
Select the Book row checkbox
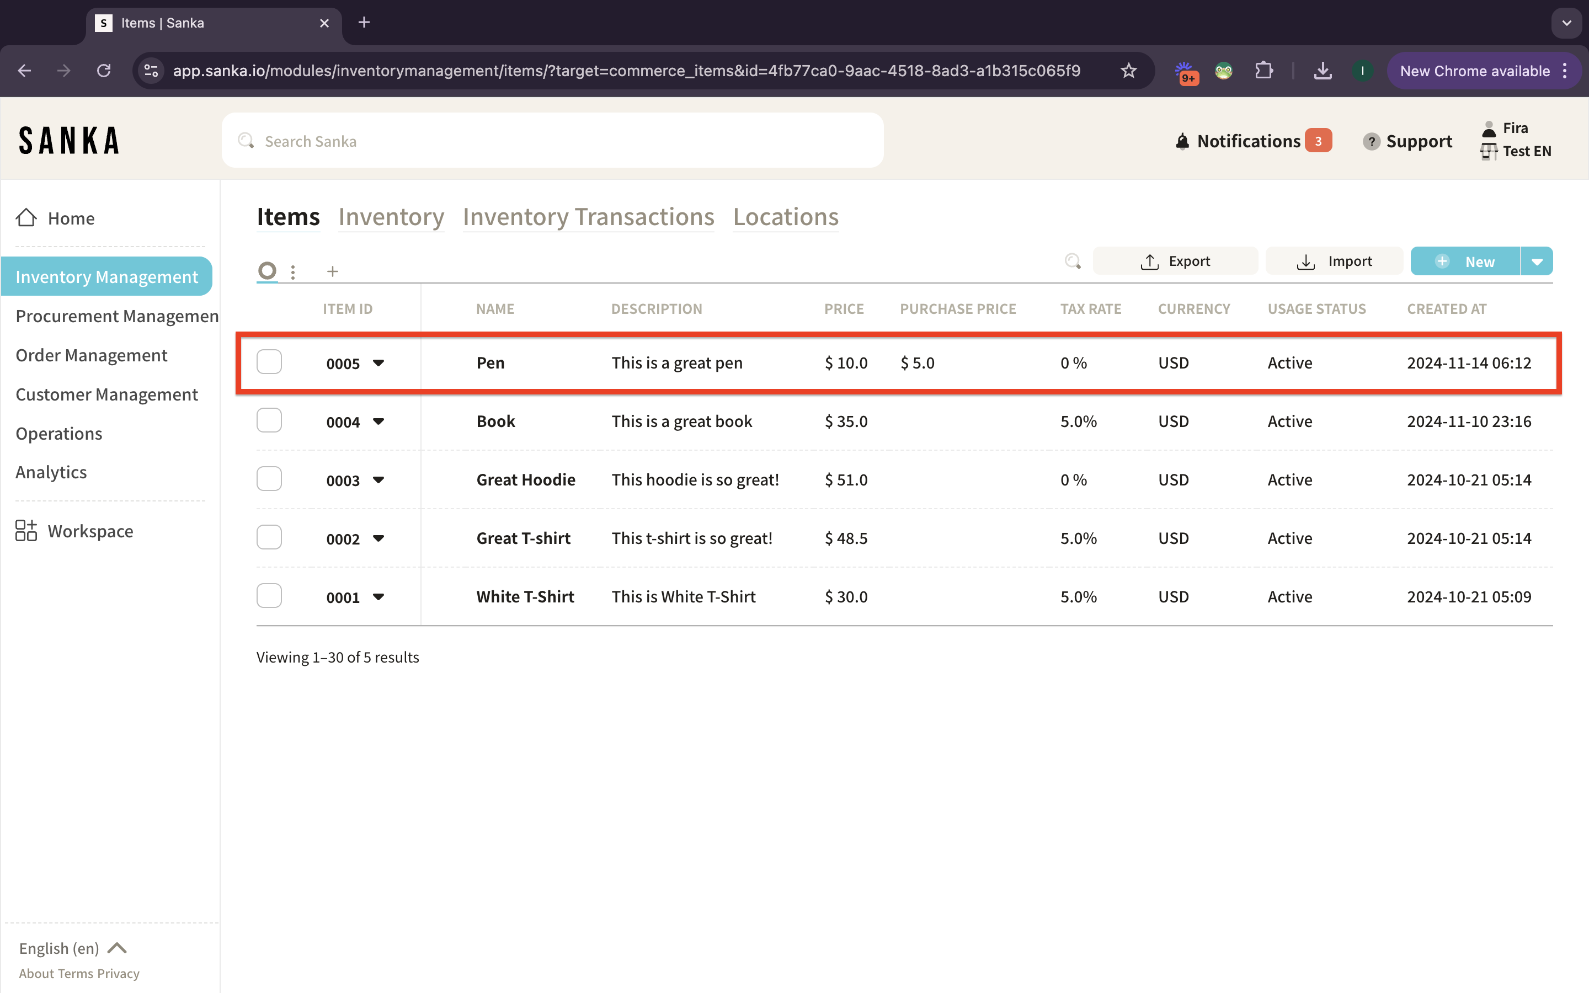(x=269, y=420)
